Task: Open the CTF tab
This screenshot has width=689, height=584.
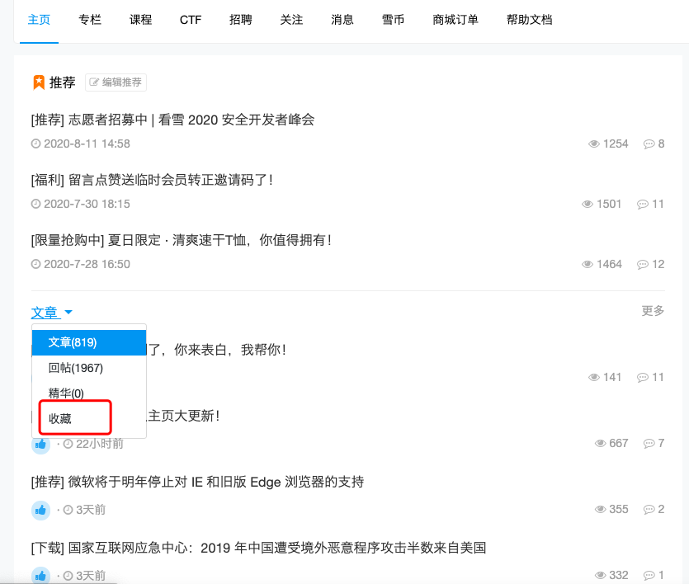Action: tap(191, 20)
